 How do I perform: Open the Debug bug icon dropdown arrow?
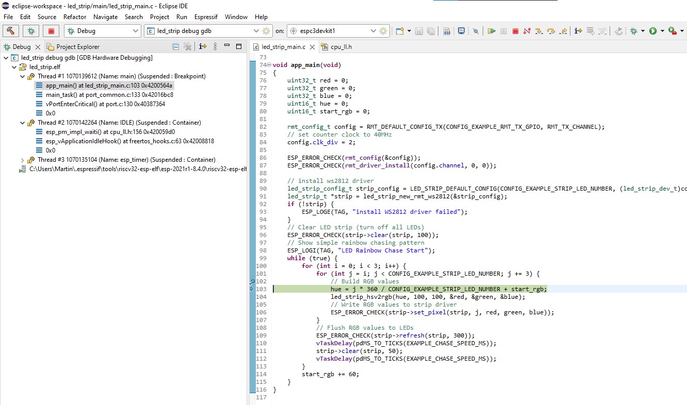(643, 31)
